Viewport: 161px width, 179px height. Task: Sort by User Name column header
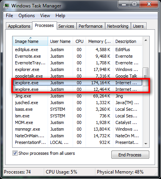pos(60,41)
